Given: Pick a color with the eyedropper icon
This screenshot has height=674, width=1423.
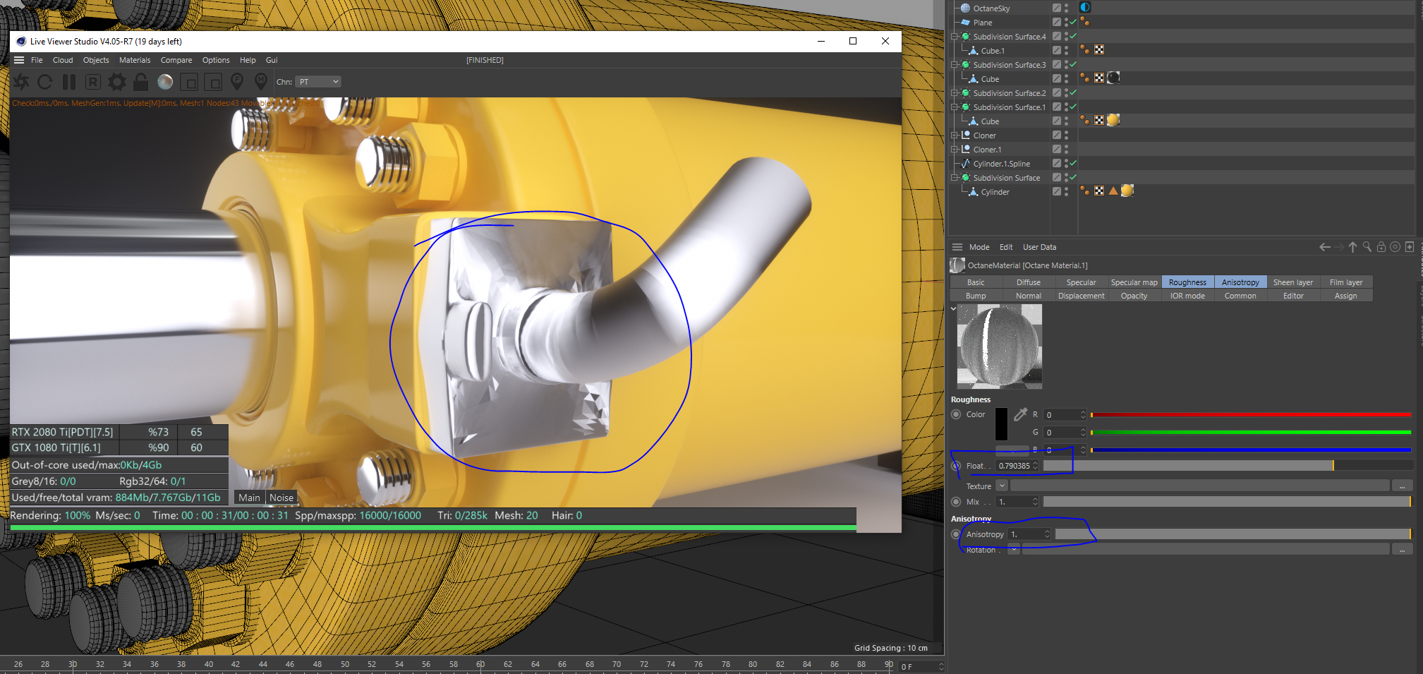Looking at the screenshot, I should pos(1020,414).
